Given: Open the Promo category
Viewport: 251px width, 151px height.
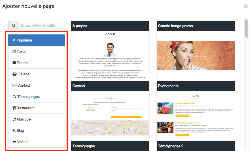Looking at the screenshot, I should point(22,63).
